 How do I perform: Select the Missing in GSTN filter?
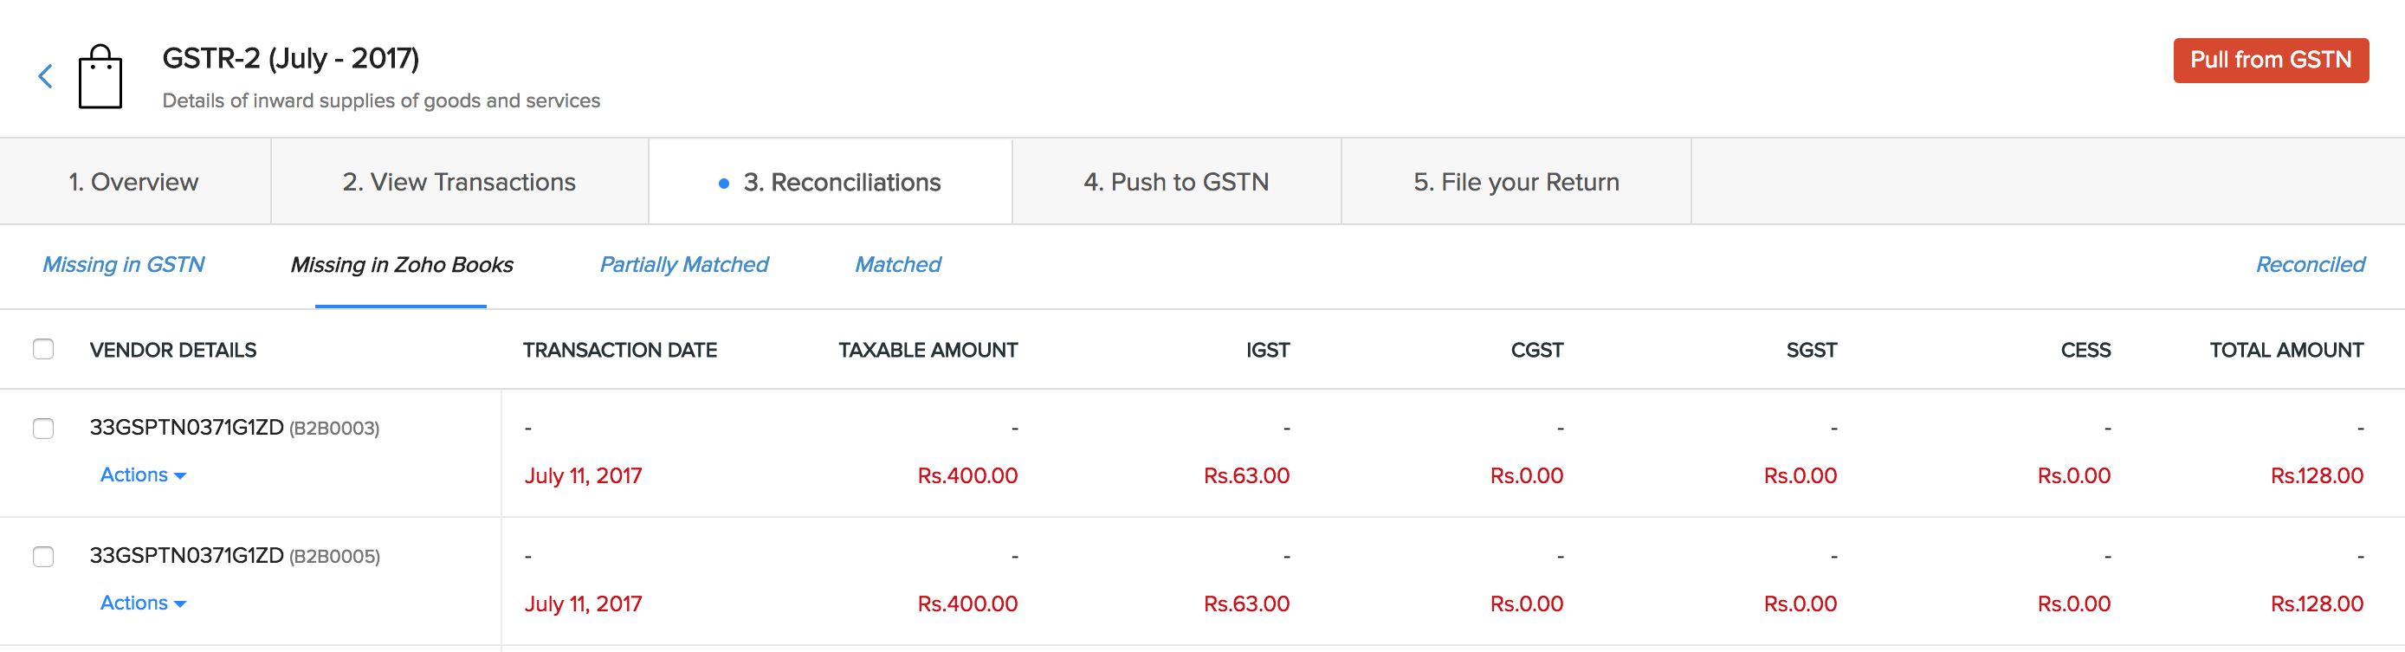pyautogui.click(x=123, y=264)
